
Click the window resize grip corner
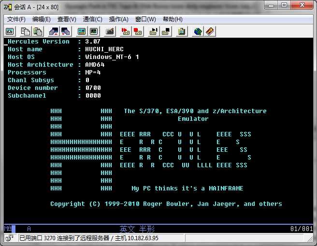311,239
